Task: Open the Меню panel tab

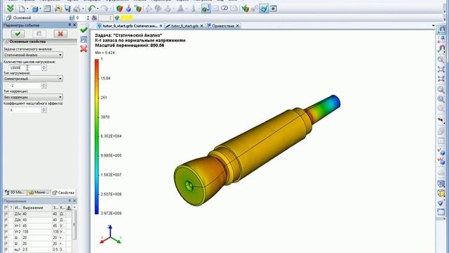Action: (39, 193)
